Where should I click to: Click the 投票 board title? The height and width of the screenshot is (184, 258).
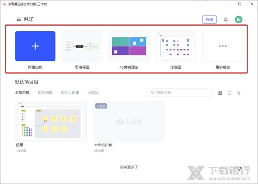(x=20, y=145)
